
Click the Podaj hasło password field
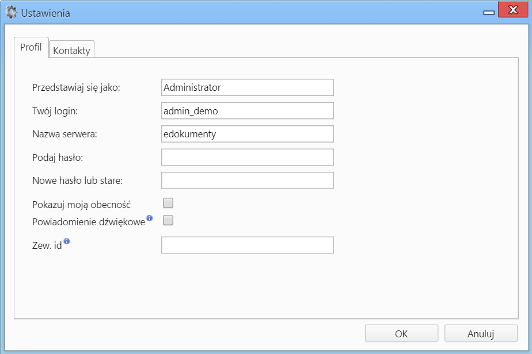click(x=248, y=157)
